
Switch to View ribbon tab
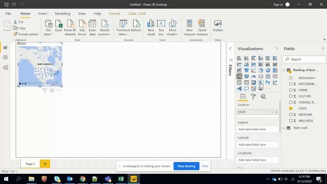pos(82,14)
